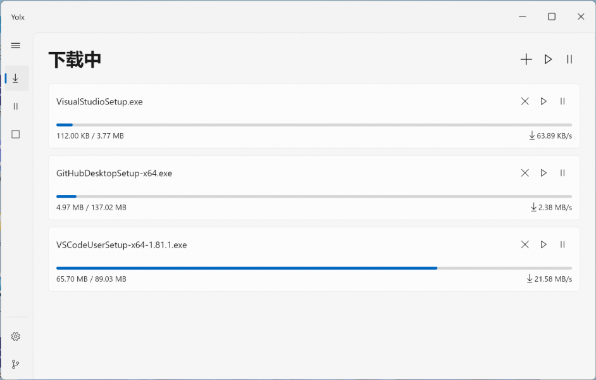Pause the GitHubDesktopSetup-x64.exe download
Viewport: 596px width, 380px height.
coord(562,172)
